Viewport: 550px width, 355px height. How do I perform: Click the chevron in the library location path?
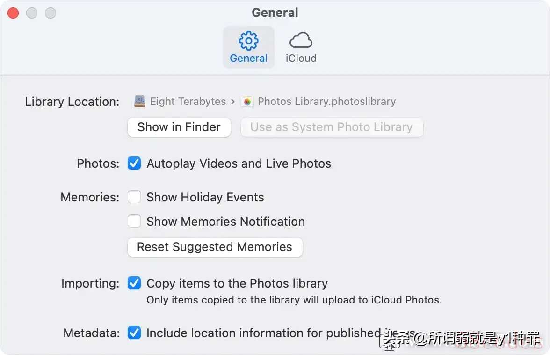(233, 101)
